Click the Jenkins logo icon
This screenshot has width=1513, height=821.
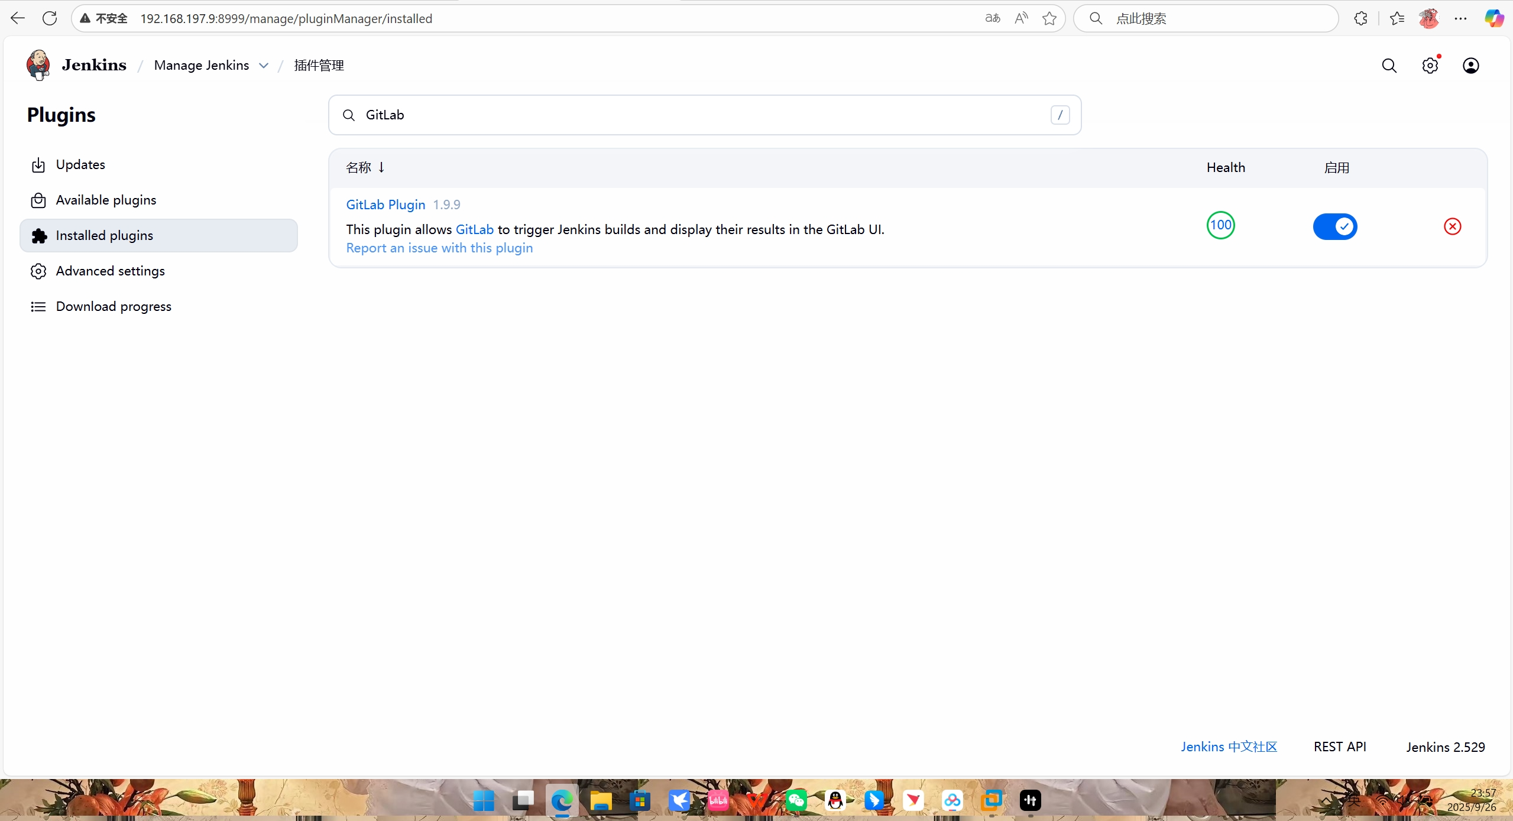[38, 65]
